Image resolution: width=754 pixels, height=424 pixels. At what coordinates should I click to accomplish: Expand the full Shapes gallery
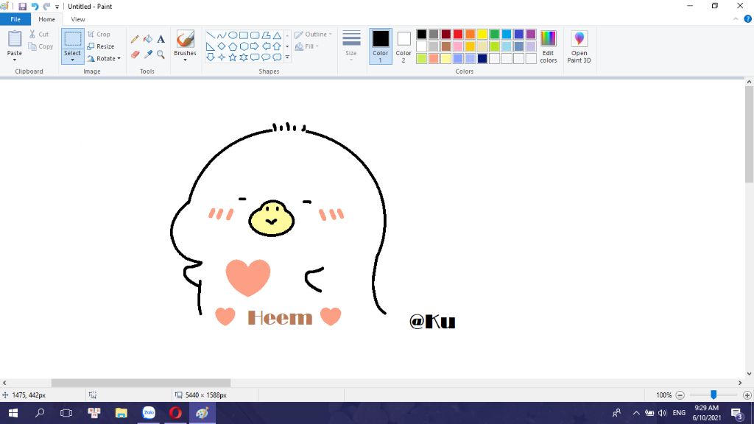tap(287, 57)
